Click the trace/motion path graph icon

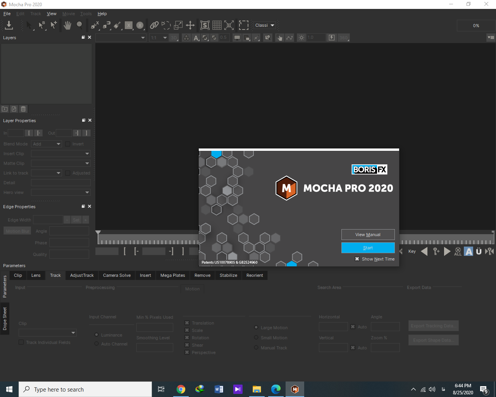tap(289, 38)
